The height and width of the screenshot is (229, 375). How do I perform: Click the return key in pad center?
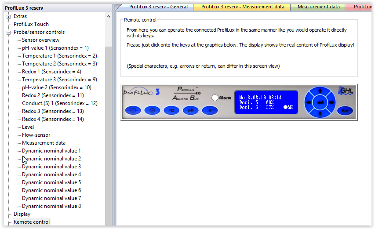point(320,102)
